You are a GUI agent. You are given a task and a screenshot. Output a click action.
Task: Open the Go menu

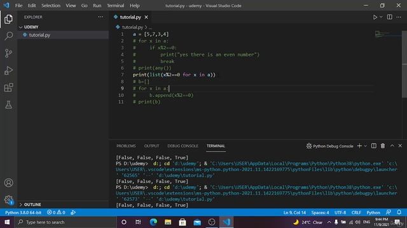[x=84, y=6]
